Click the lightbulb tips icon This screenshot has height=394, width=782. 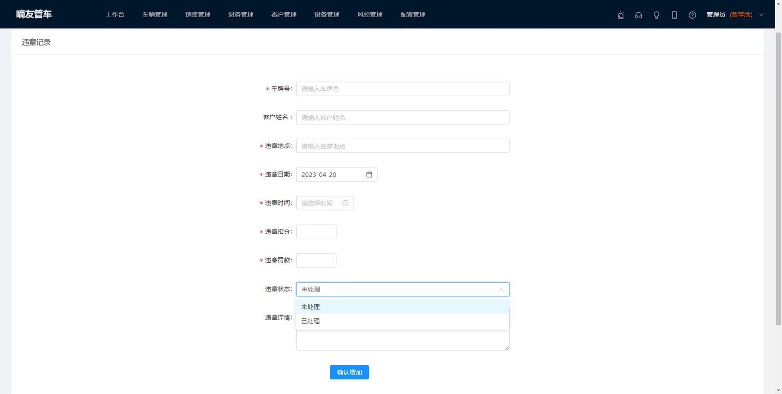coord(656,15)
